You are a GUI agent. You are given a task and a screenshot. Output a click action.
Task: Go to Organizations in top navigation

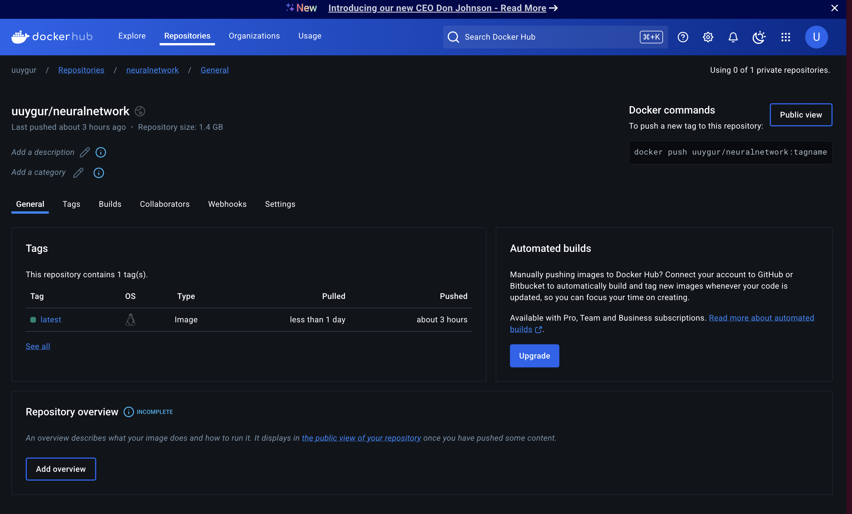click(254, 36)
